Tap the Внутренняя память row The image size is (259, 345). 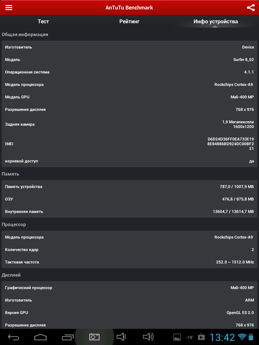[x=129, y=212]
